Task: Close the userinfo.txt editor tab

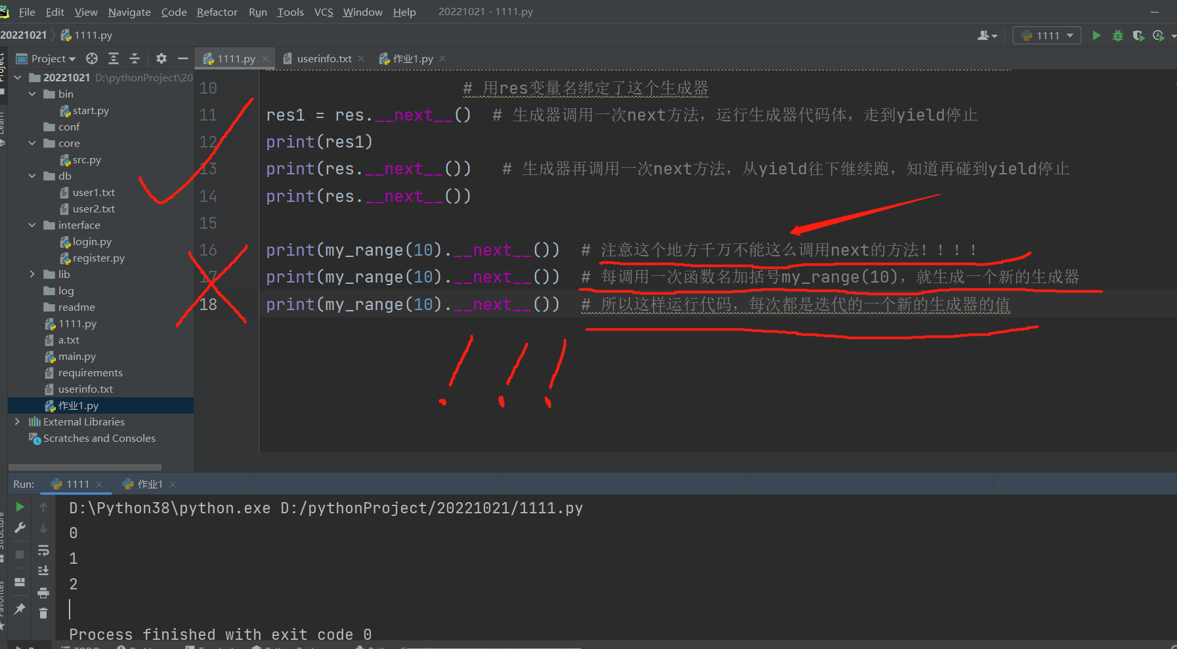Action: point(361,58)
